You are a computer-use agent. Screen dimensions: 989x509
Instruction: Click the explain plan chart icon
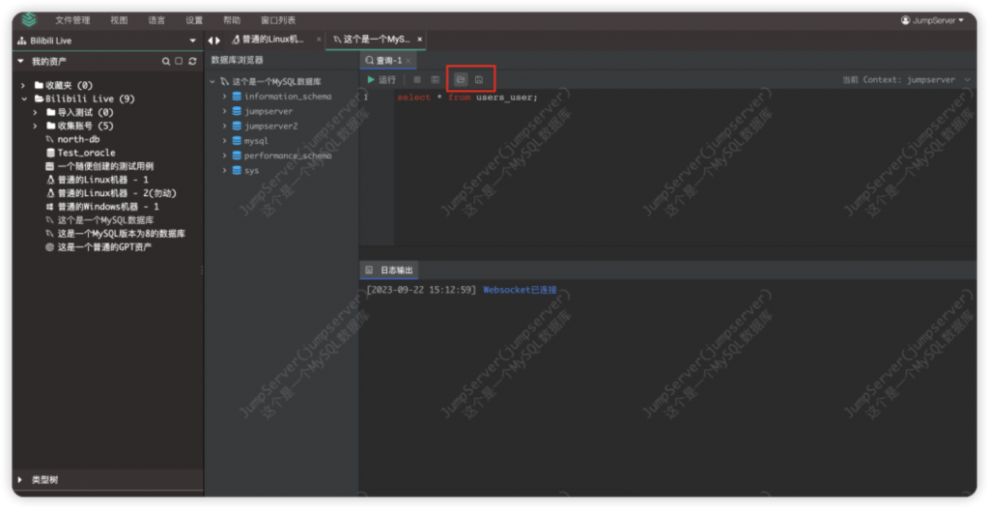436,79
